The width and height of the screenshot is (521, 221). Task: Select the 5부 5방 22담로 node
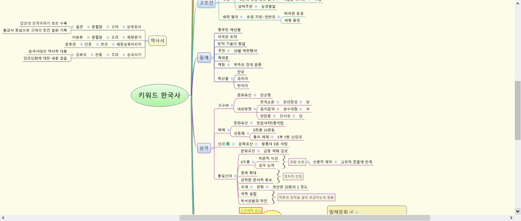(290, 137)
